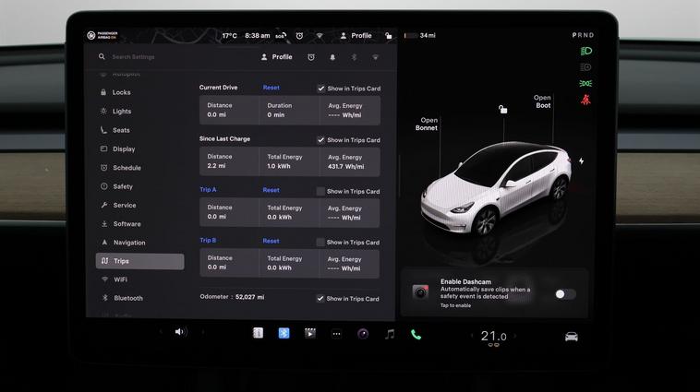Open the car controls icon at bottom right
Viewport: 700px width, 392px height.
coord(572,337)
